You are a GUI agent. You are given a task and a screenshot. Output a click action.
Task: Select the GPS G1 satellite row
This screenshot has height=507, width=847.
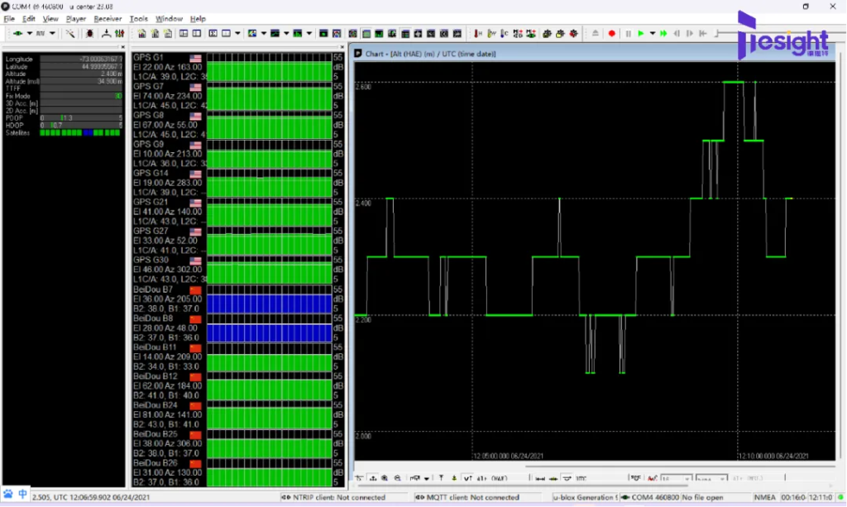click(x=238, y=67)
